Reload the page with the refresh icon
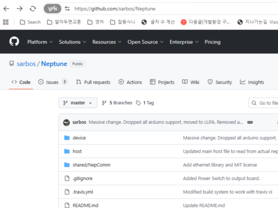 [x=33, y=8]
